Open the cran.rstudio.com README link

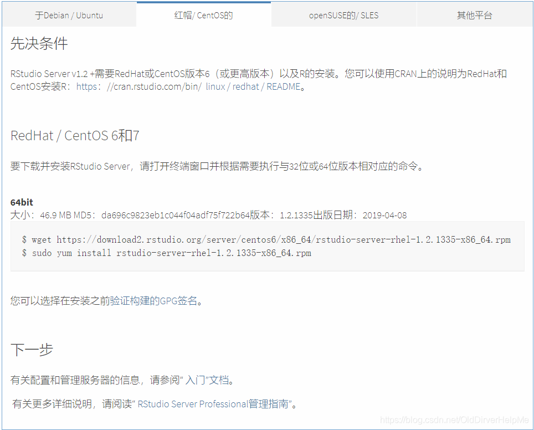click(x=188, y=86)
